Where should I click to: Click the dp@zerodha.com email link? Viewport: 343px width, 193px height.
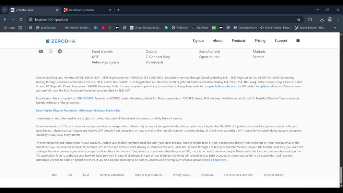(x=271, y=86)
